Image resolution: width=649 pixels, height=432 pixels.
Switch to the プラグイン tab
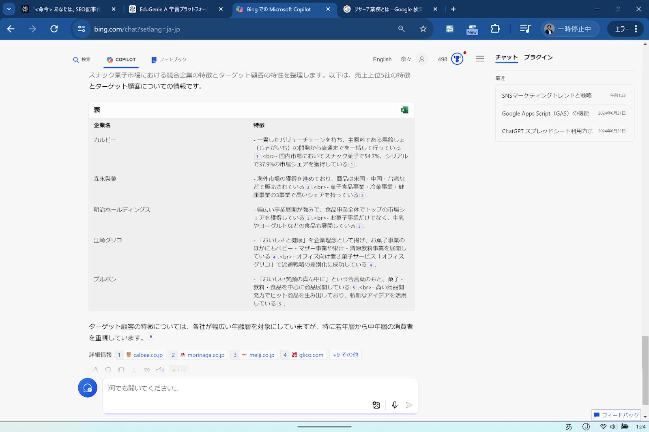pos(538,57)
